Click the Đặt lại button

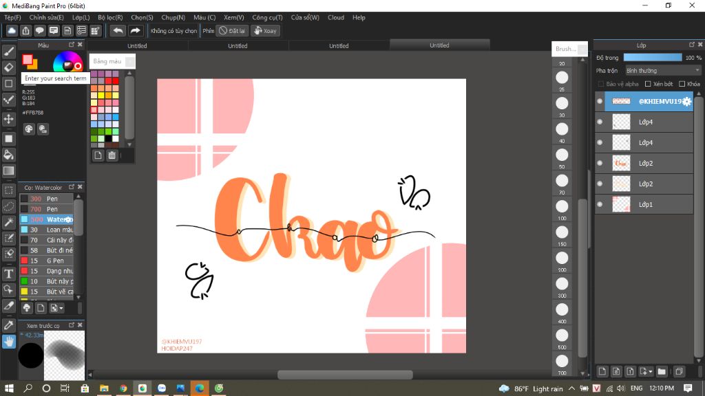click(x=233, y=30)
